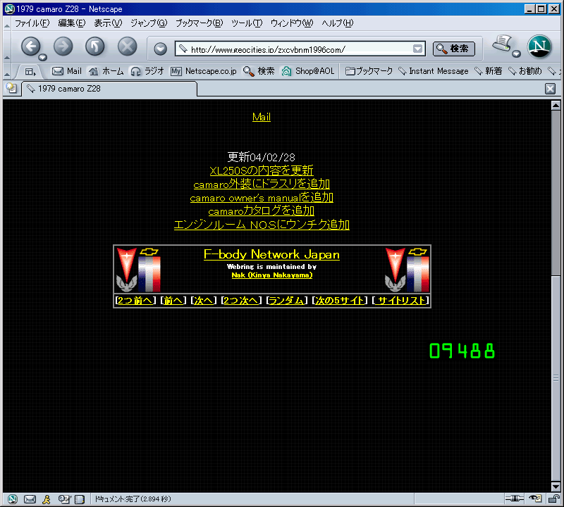The height and width of the screenshot is (507, 564).
Task: Click the 2つ次へ webring link
Action: click(x=240, y=301)
